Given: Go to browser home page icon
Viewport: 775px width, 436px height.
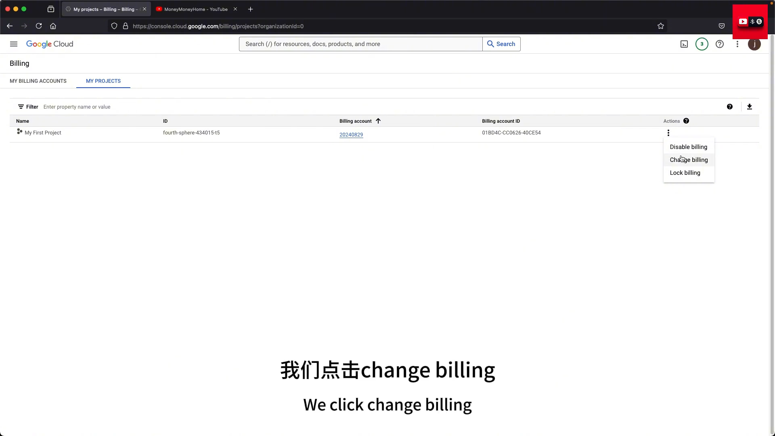Looking at the screenshot, I should [53, 26].
